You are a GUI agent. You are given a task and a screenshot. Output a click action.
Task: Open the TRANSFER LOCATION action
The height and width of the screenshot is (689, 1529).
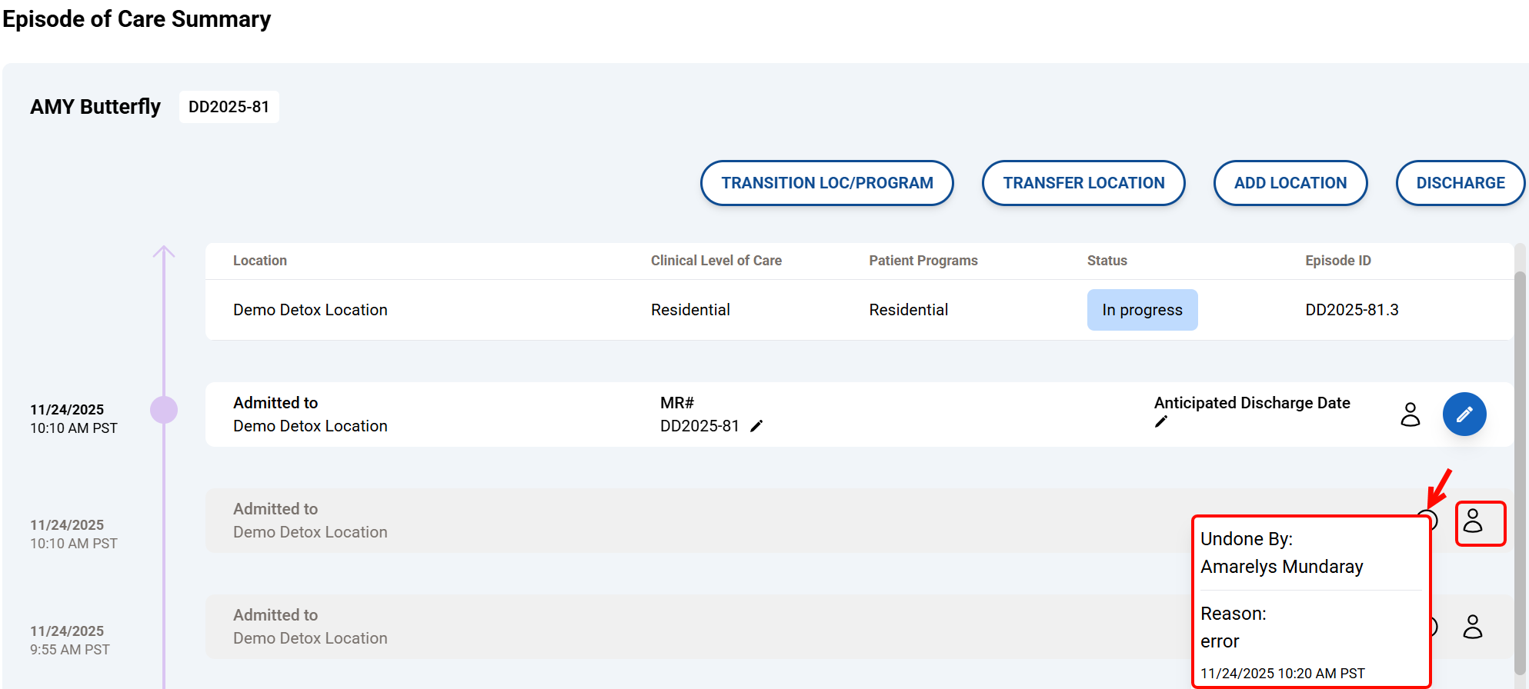[x=1083, y=183]
